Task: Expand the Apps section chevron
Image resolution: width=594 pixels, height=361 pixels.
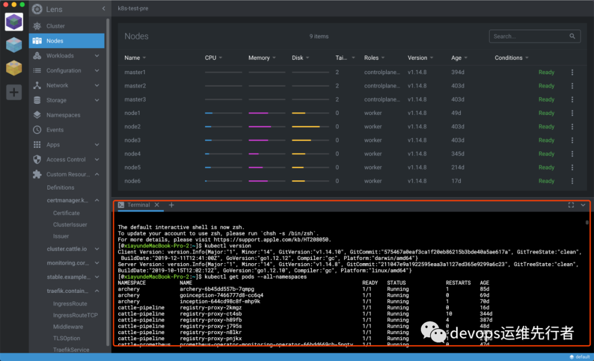Action: pyautogui.click(x=97, y=145)
